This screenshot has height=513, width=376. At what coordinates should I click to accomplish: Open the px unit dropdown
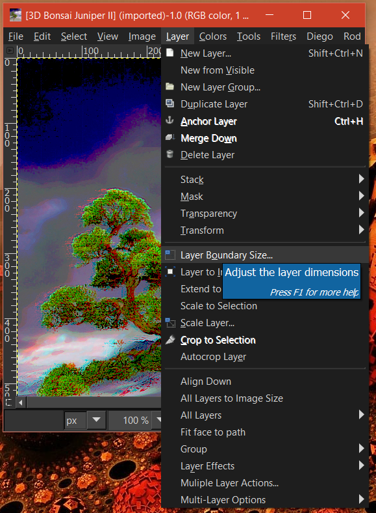(96, 420)
